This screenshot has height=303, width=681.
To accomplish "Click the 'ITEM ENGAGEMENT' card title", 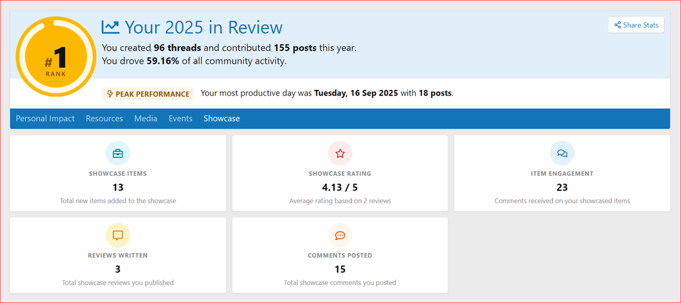I will [x=562, y=174].
